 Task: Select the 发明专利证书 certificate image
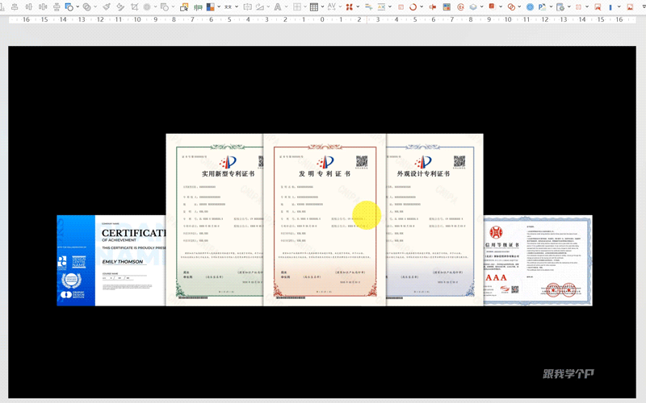coord(325,219)
